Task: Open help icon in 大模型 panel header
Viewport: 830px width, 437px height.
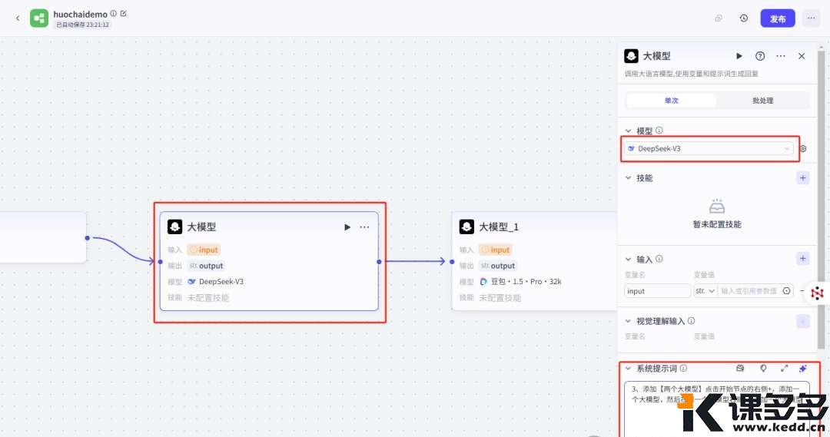Action: (x=760, y=56)
